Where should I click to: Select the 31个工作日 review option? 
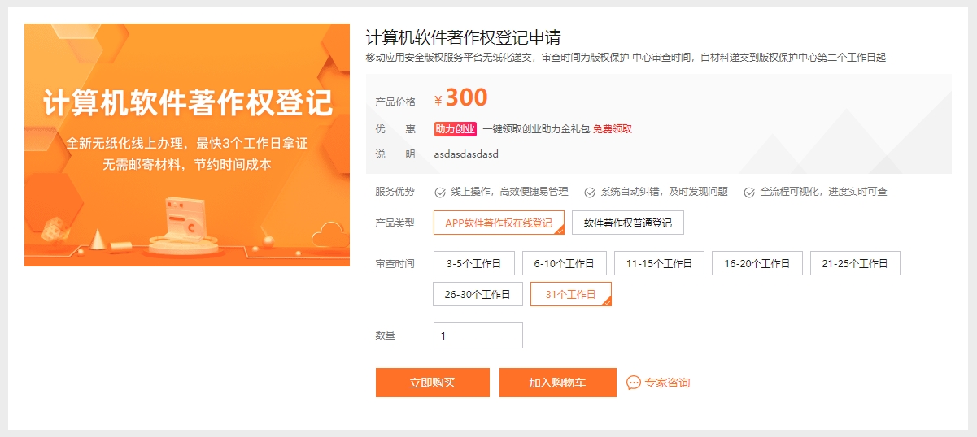[x=571, y=294]
